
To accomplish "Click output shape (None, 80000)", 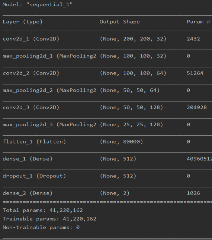I will 121,142.
